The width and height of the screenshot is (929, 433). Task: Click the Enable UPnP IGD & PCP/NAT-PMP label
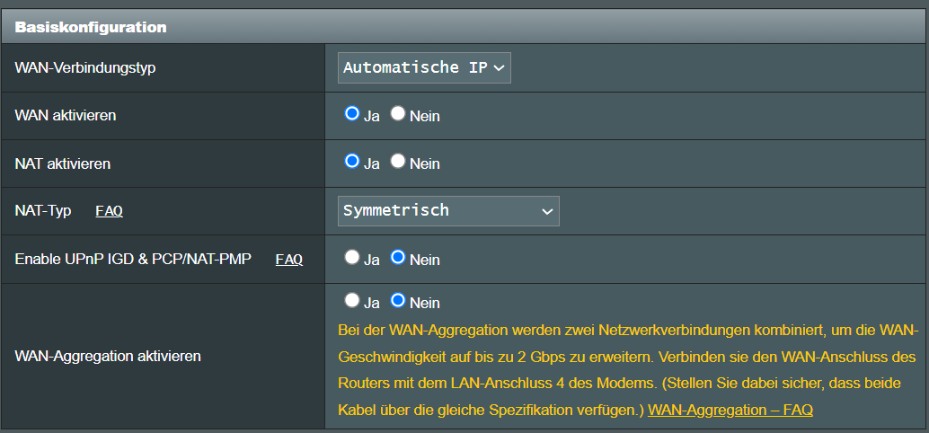coord(133,260)
